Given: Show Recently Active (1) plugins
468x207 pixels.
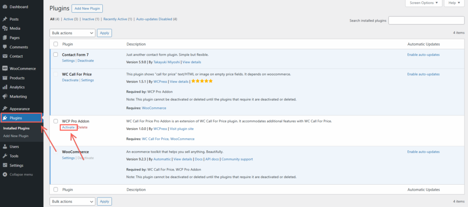Looking at the screenshot, I should (117, 19).
